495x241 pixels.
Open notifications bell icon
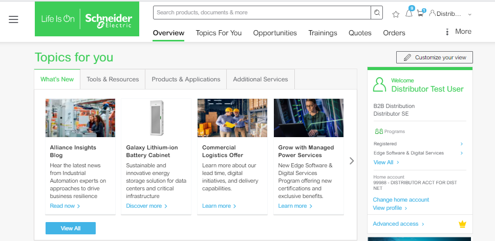coord(409,14)
